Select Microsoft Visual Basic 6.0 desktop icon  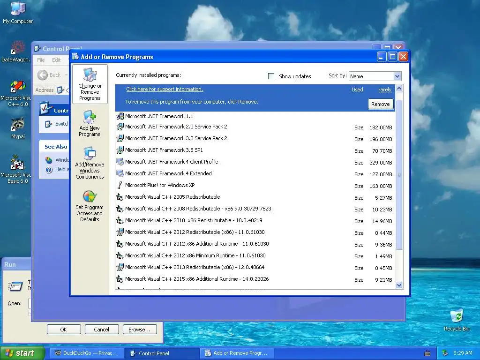point(17,169)
